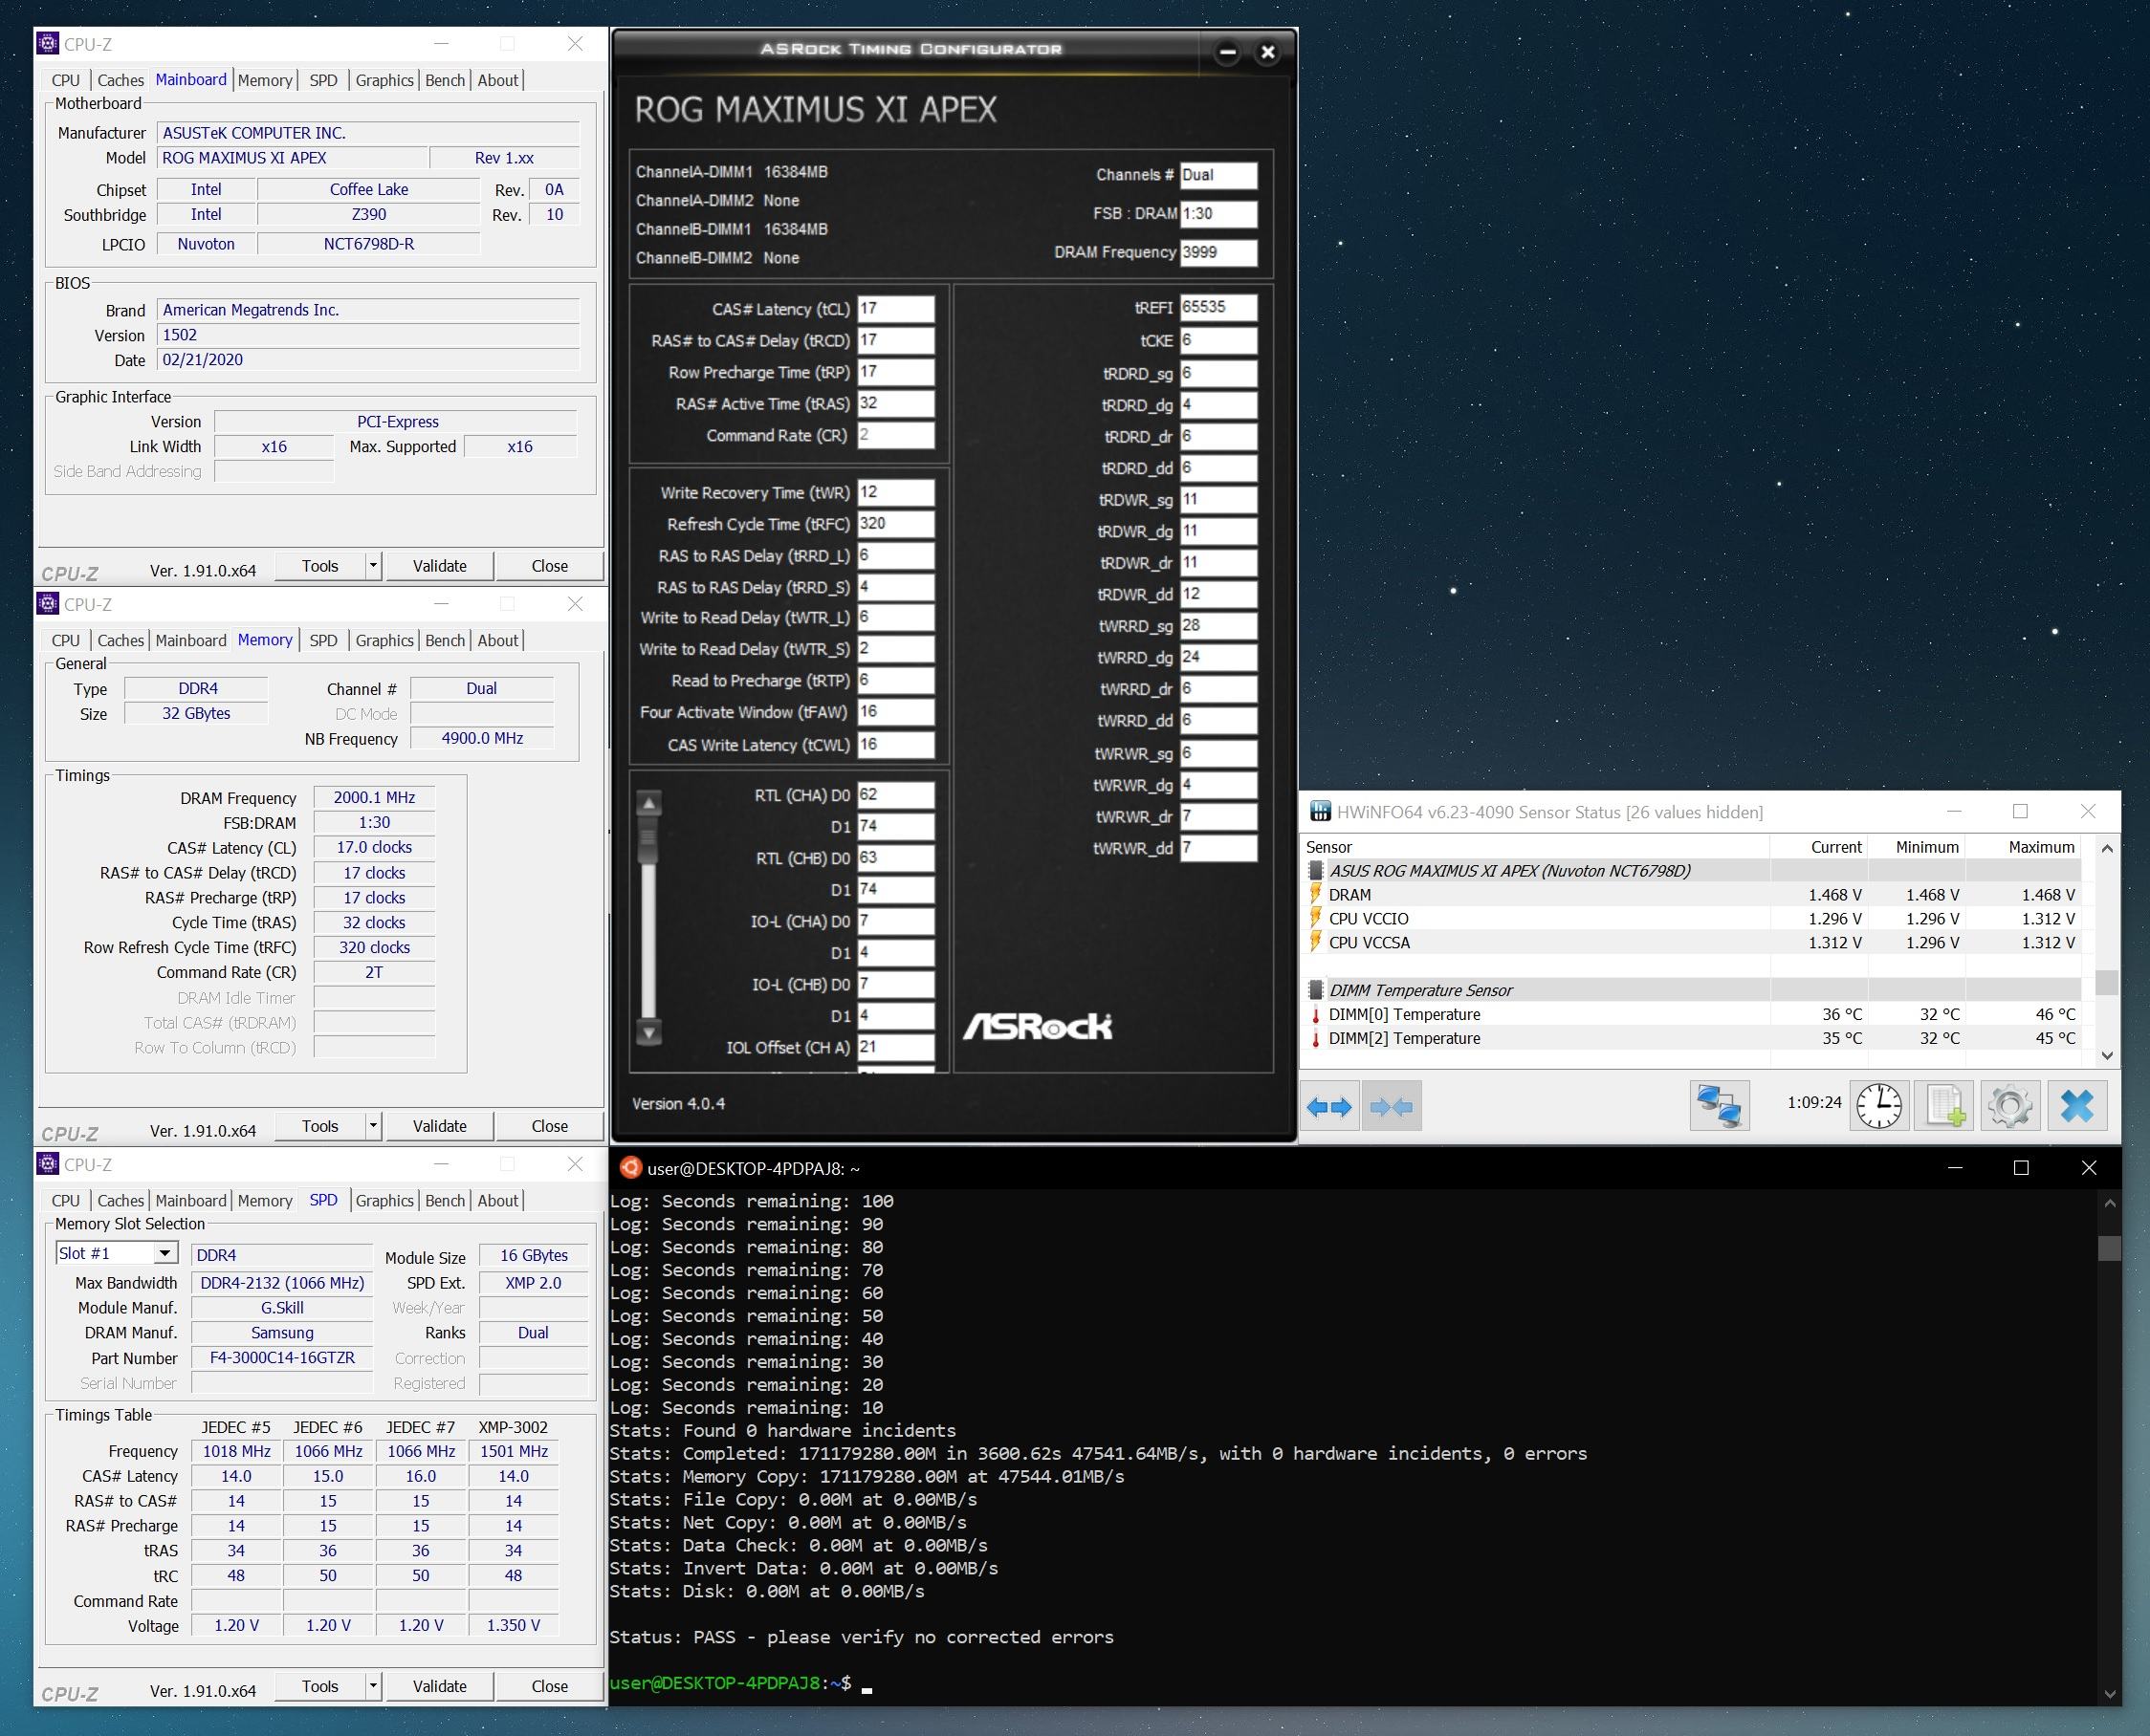
Task: Click CPU-Z Memory window title icon
Action: coord(48,603)
